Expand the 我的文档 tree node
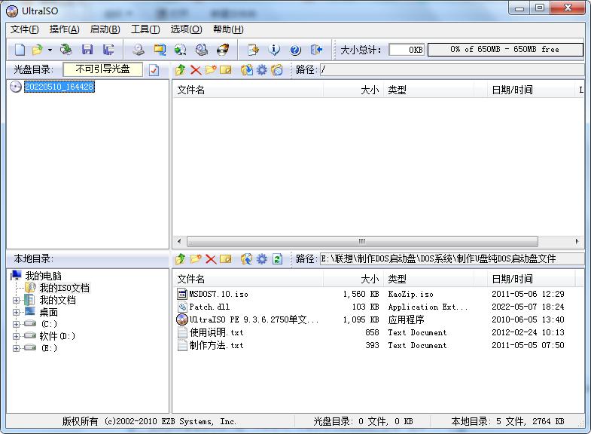 [x=17, y=300]
